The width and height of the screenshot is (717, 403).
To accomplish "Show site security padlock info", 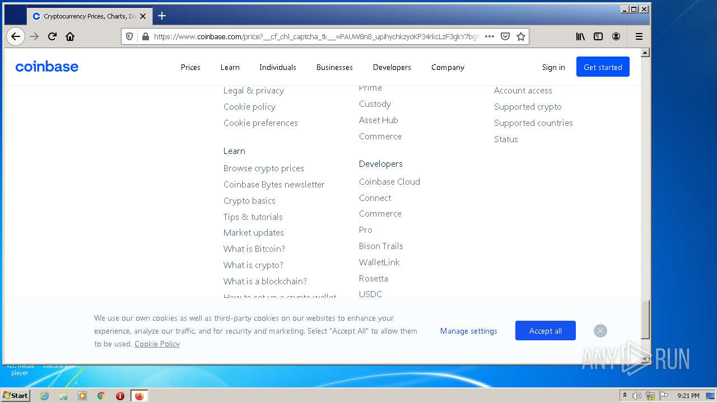I will (x=145, y=36).
